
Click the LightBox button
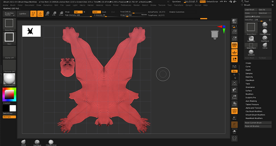point(23,14)
